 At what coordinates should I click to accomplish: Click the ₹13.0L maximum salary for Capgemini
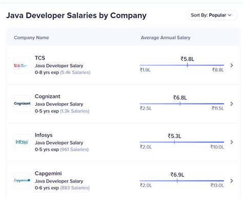coord(217,185)
